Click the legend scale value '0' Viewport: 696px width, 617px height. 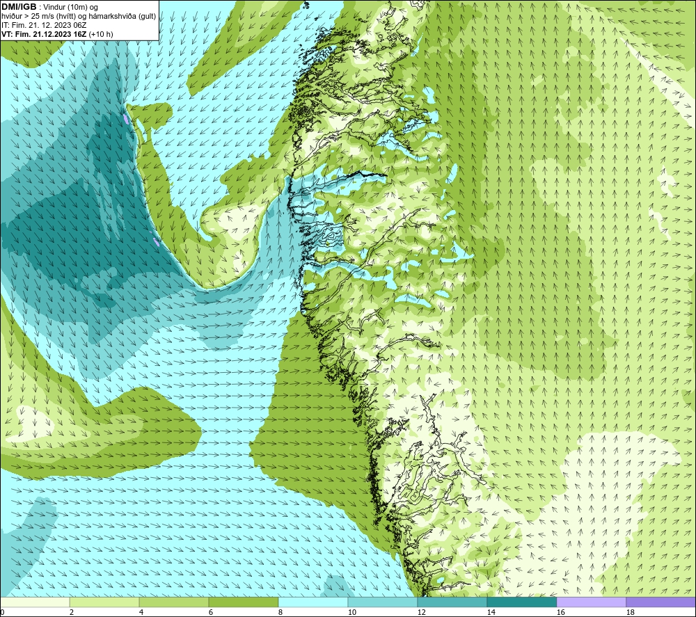(2, 613)
